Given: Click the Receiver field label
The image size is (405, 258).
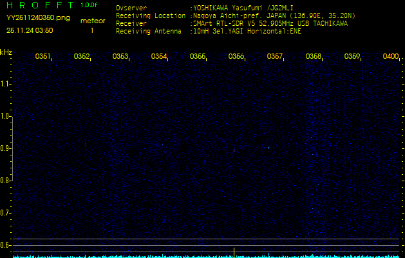Looking at the screenshot, I should 131,24.
